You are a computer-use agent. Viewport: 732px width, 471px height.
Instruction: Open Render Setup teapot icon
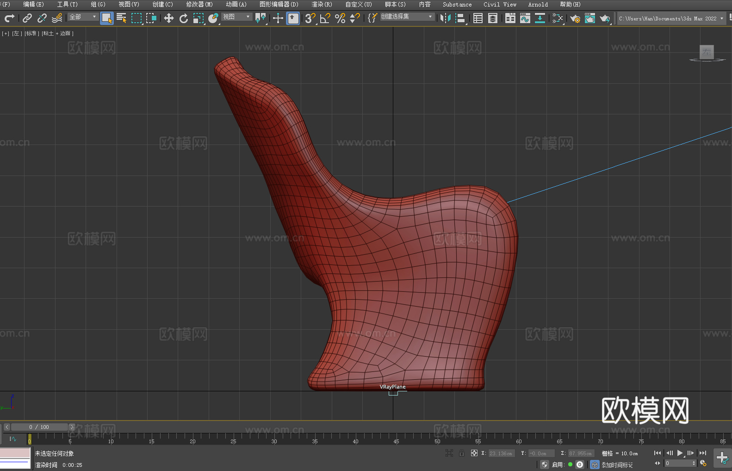click(x=575, y=19)
